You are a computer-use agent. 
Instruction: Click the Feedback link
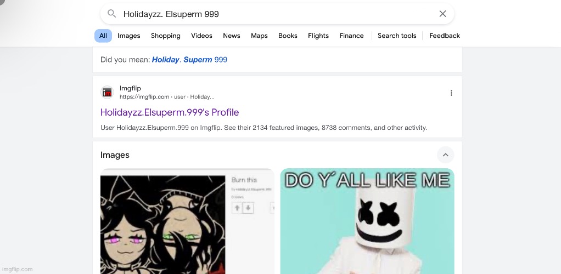point(445,36)
